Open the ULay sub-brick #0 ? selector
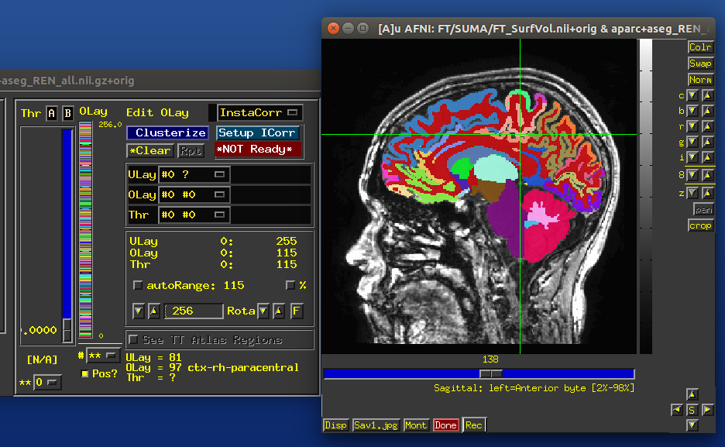The width and height of the screenshot is (725, 447). pyautogui.click(x=194, y=175)
